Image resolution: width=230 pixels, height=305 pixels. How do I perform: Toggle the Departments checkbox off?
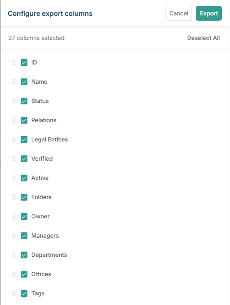[24, 255]
